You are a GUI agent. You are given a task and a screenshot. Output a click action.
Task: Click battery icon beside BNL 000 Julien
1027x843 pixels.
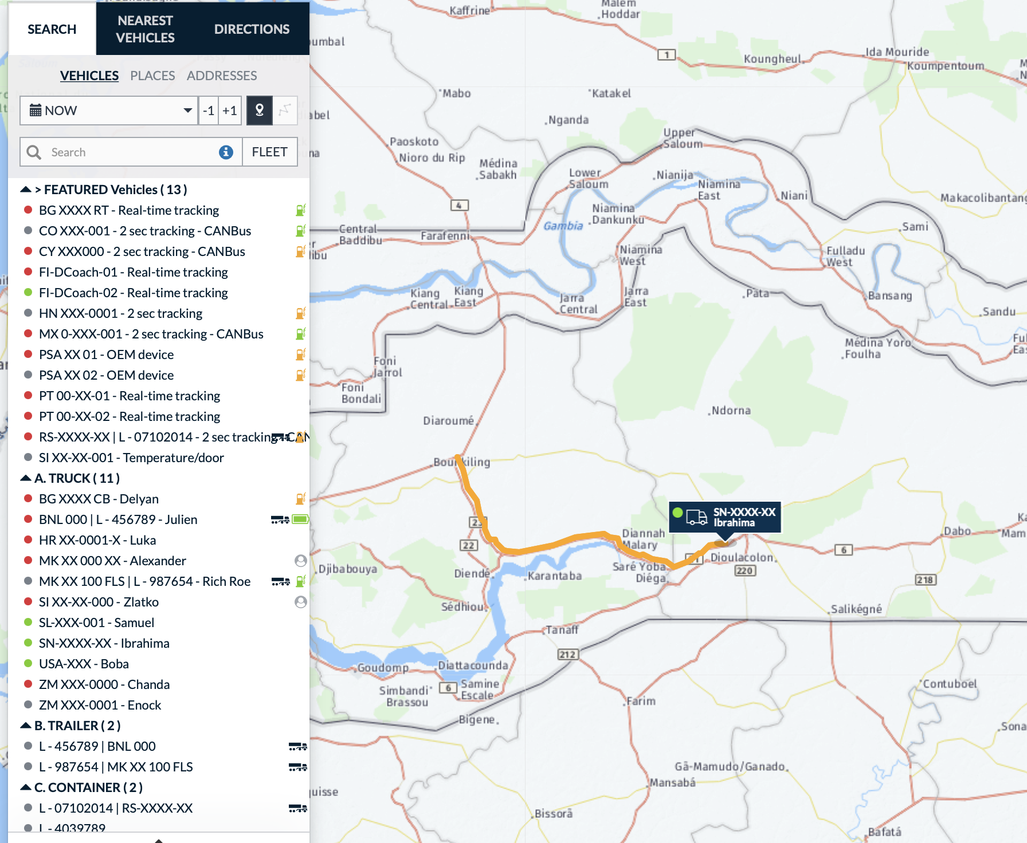coord(300,519)
